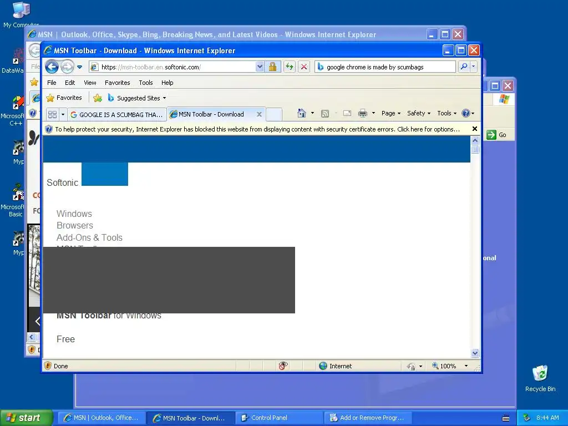Switch to Control Panel taskbar window
Image resolution: width=568 pixels, height=426 pixels.
coord(279,418)
